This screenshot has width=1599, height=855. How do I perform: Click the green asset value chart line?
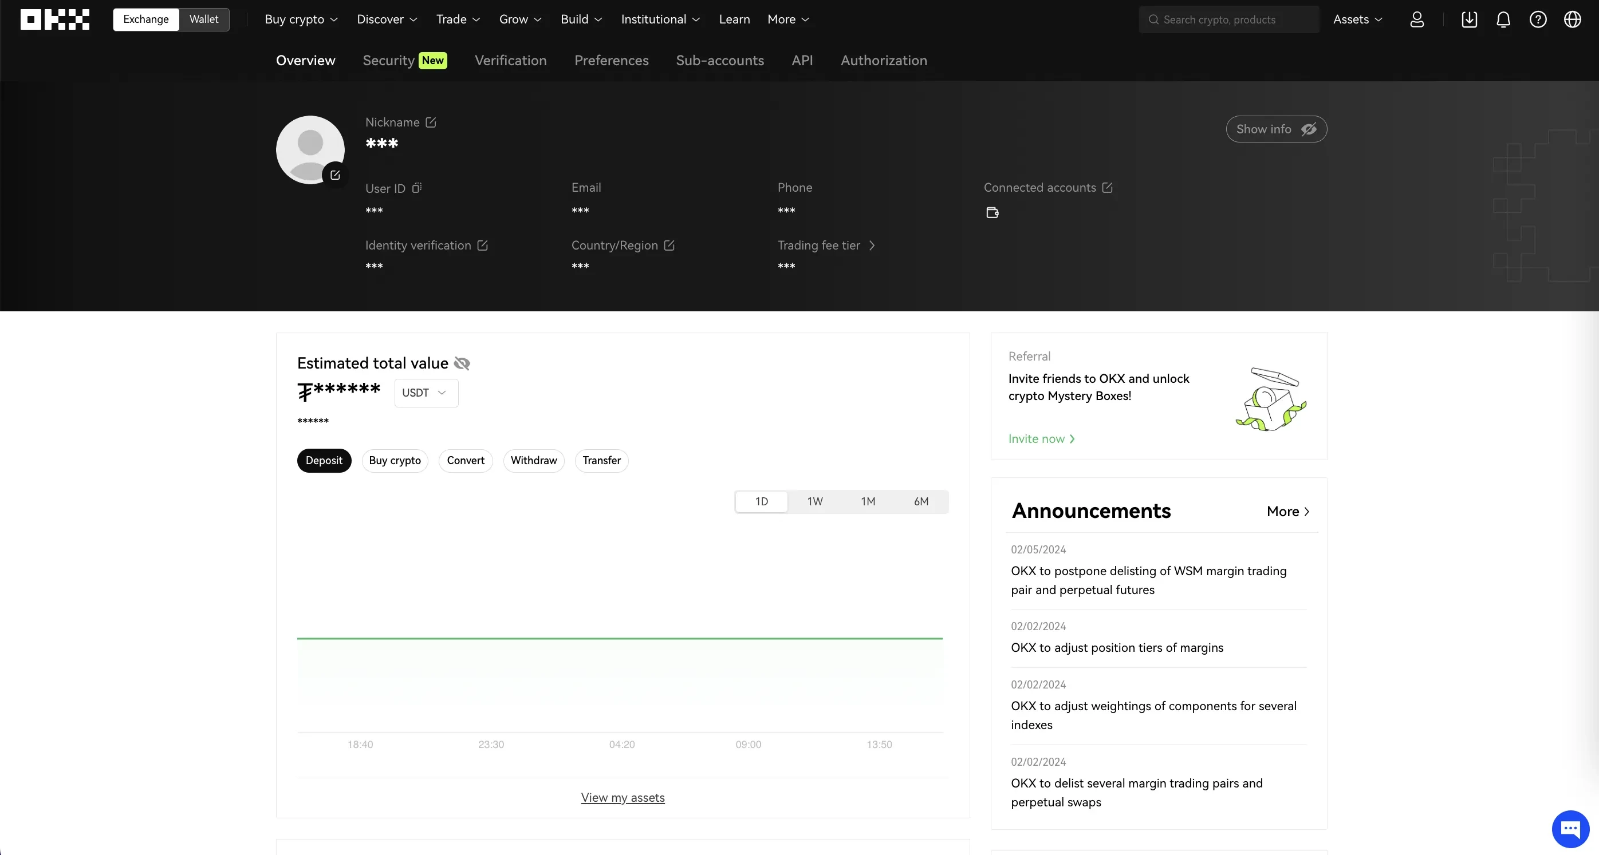click(620, 638)
